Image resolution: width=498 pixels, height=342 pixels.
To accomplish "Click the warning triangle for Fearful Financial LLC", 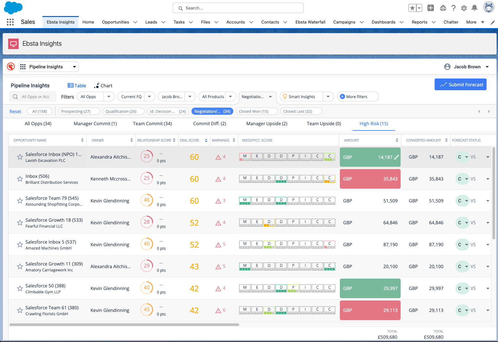I will (x=218, y=223).
